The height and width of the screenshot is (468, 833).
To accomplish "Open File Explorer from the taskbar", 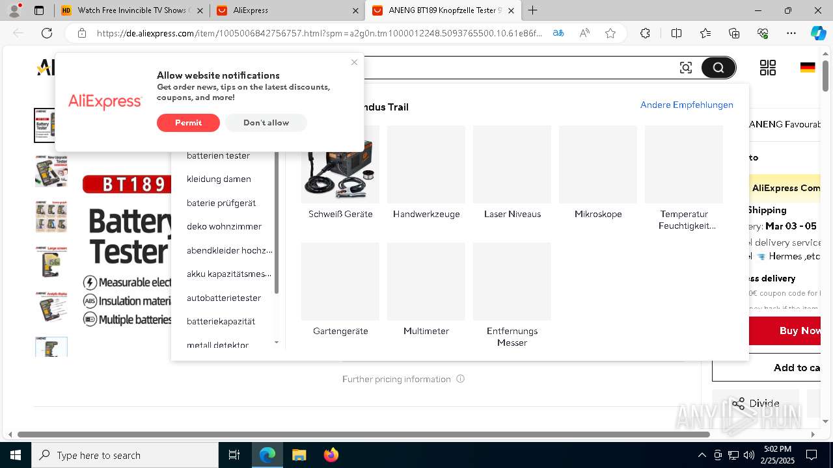I will tap(299, 455).
